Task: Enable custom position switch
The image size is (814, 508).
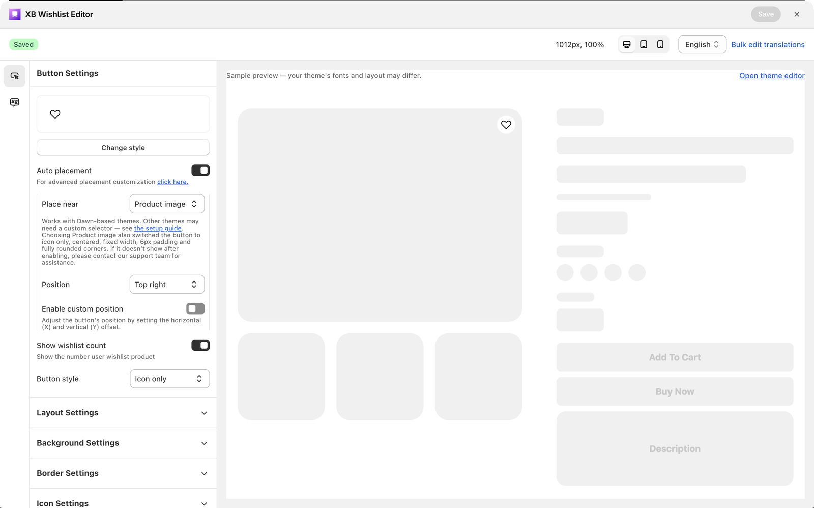Action: pyautogui.click(x=195, y=308)
